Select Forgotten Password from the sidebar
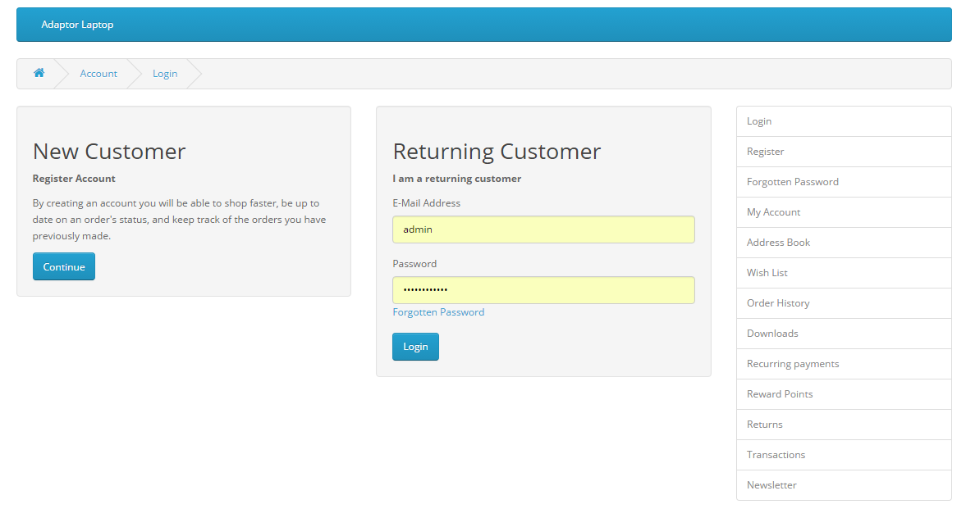The image size is (966, 518). click(793, 181)
